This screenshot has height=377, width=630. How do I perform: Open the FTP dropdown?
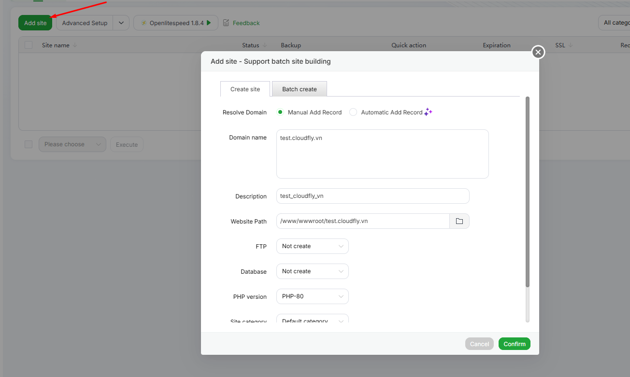coord(312,246)
